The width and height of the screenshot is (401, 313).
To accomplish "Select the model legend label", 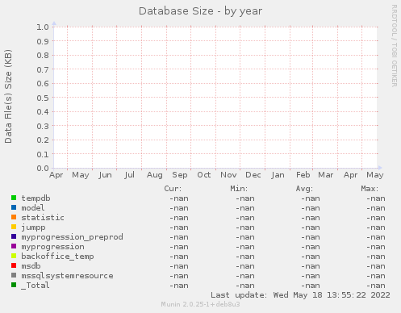I will (33, 208).
